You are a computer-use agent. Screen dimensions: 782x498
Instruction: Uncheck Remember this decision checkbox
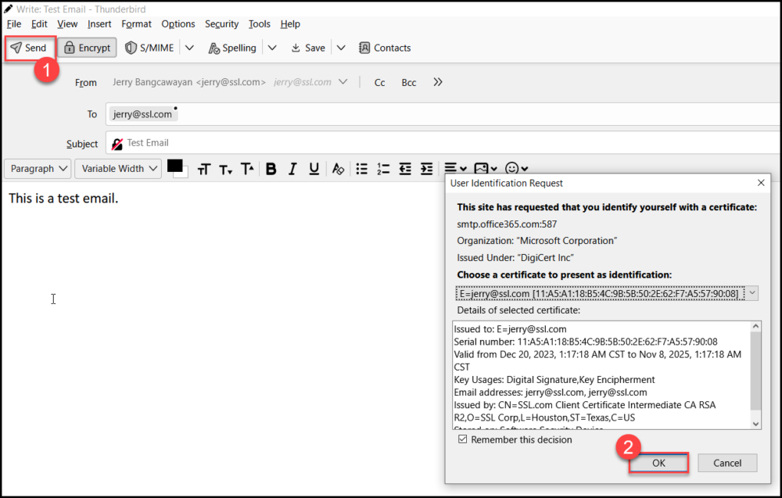pyautogui.click(x=463, y=439)
